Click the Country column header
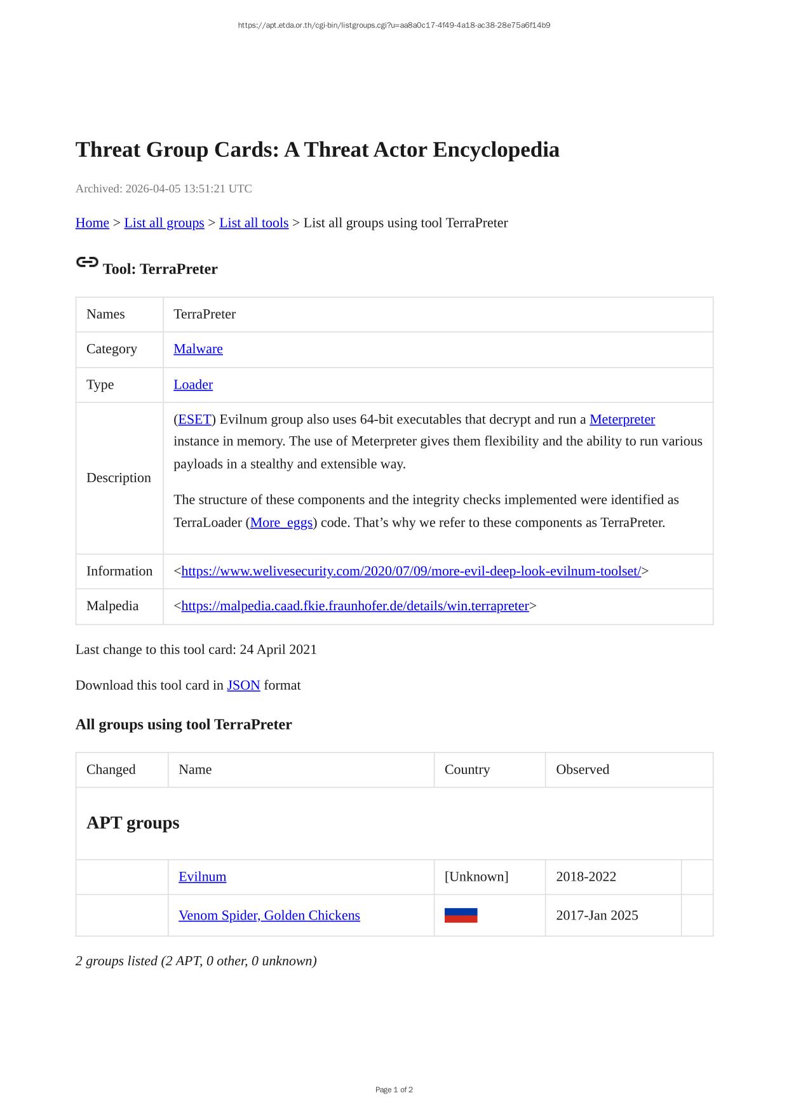 (467, 770)
